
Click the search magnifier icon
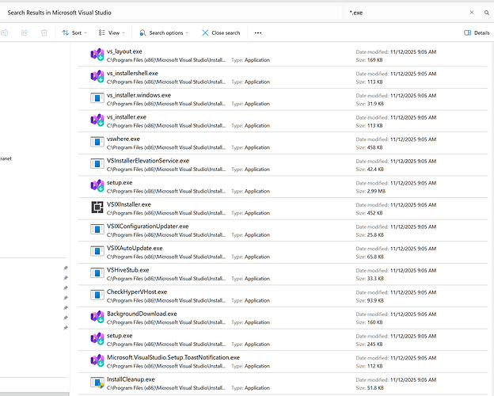pos(485,13)
